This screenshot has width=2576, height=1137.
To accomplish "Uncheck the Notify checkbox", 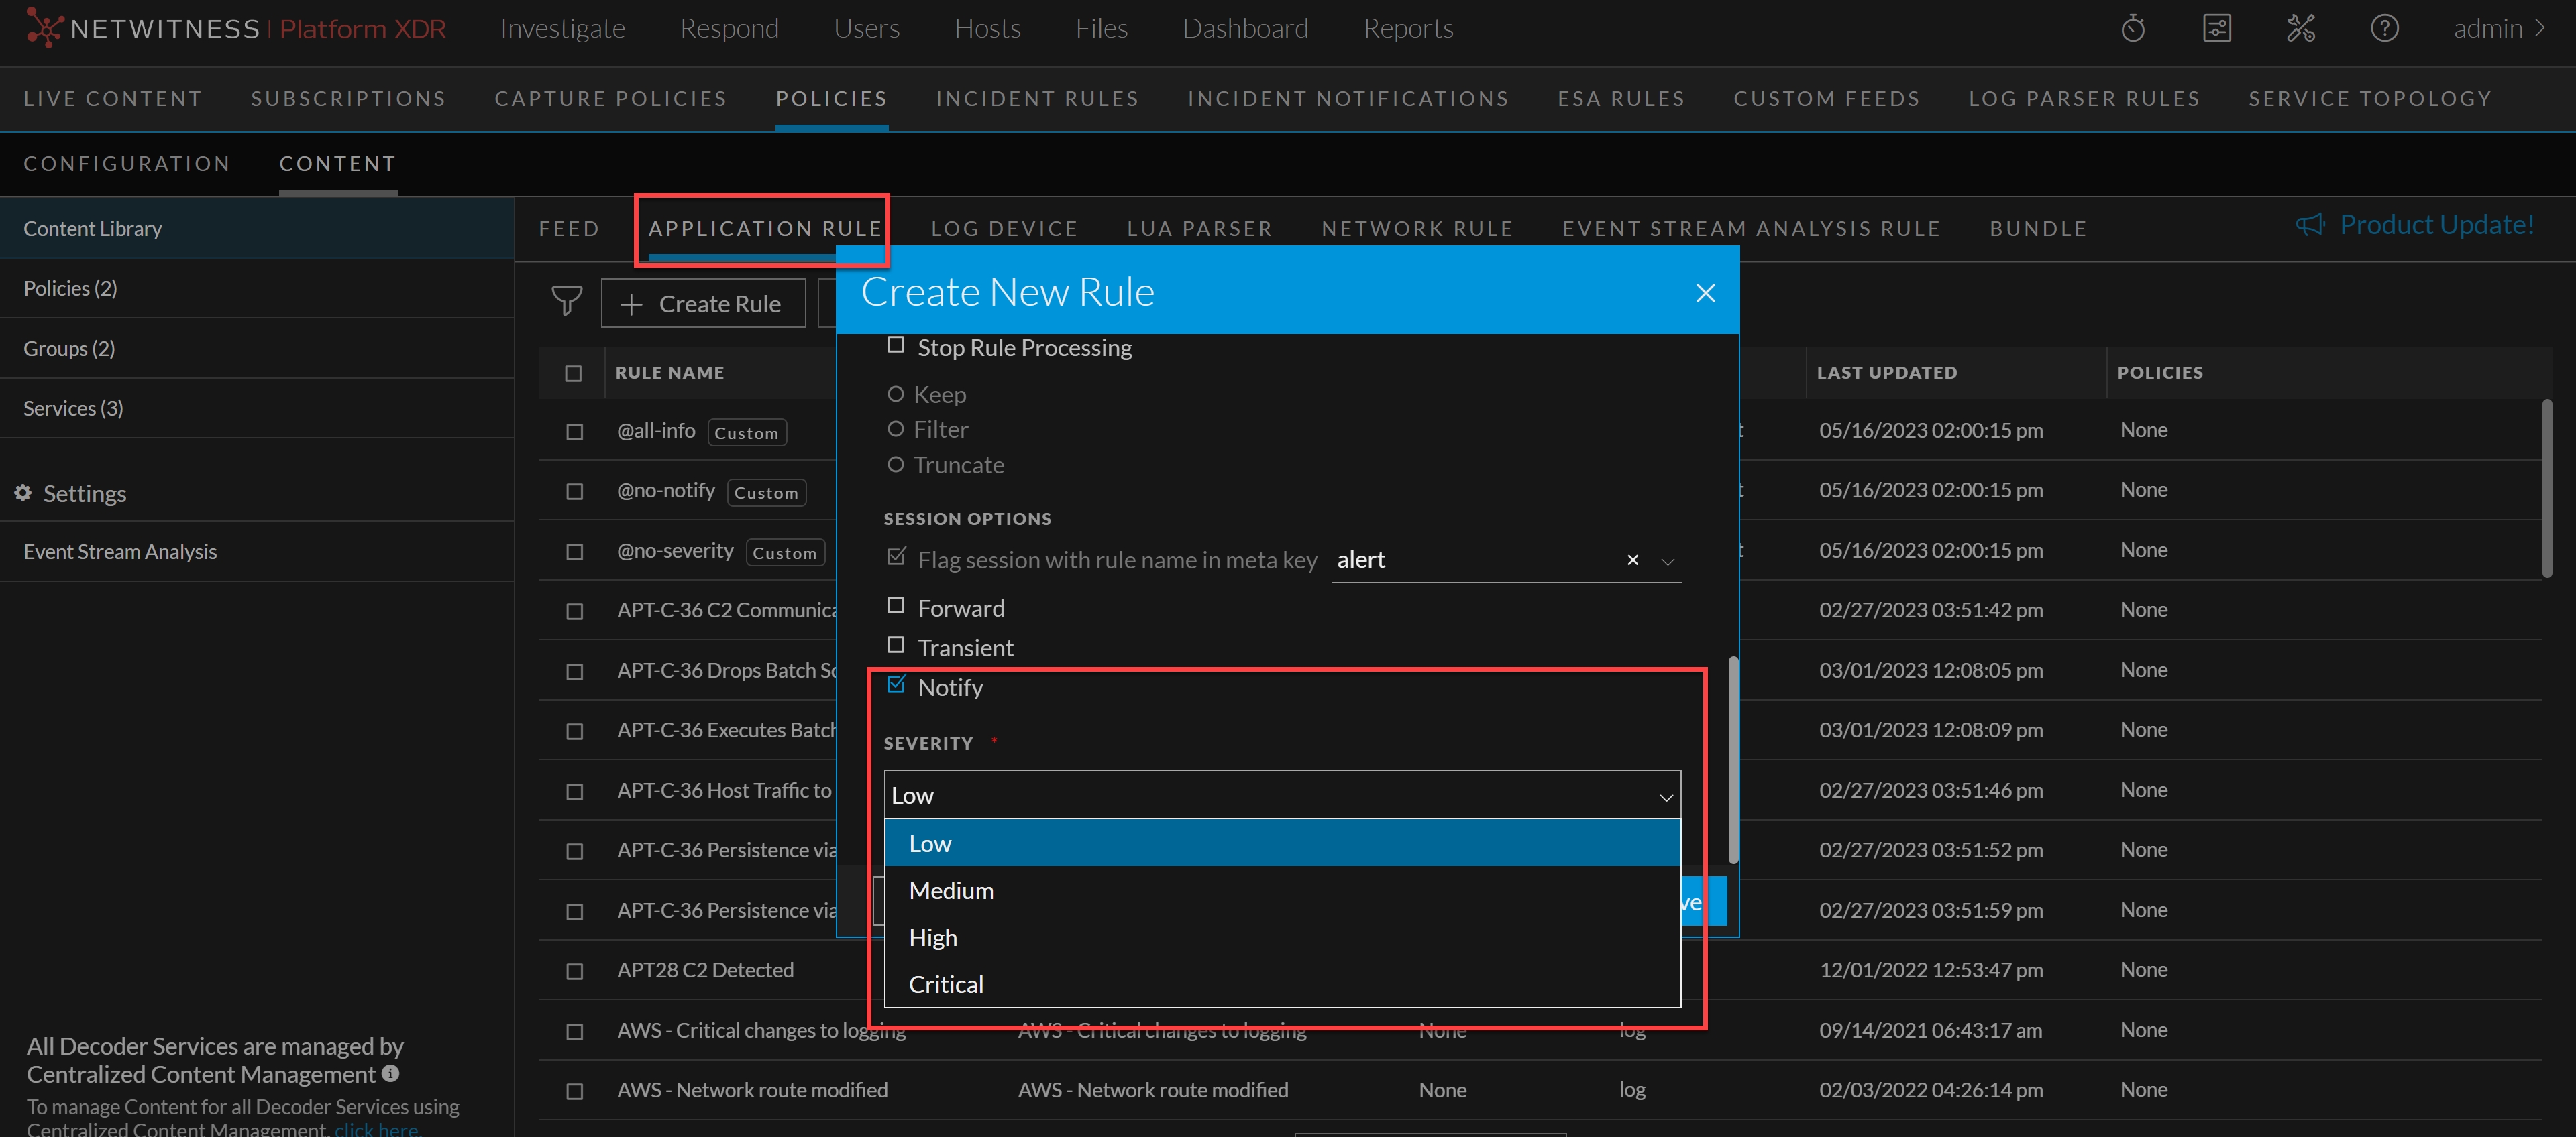I will (x=895, y=685).
